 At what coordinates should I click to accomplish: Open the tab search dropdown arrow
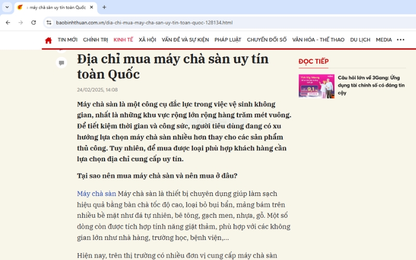coord(7,7)
